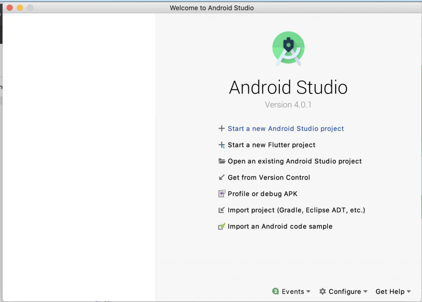Click the Events notification badge
The image size is (422, 302).
tap(275, 291)
